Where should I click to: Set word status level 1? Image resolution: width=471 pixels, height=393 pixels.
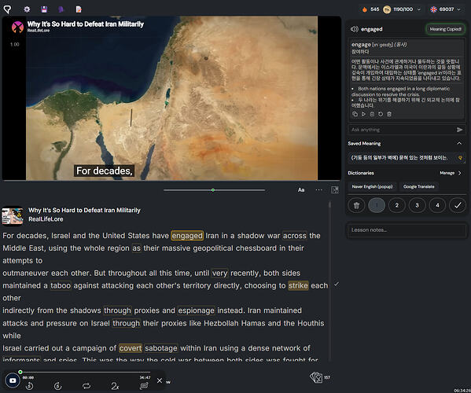[x=377, y=205]
